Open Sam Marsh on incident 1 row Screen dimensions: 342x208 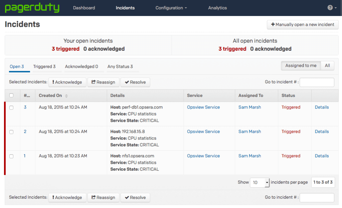249,156
